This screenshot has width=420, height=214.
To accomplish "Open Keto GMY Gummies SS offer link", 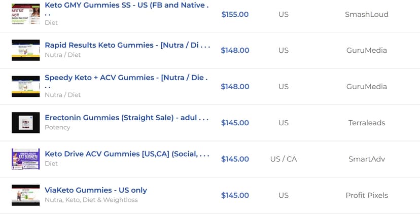I will coord(126,9).
